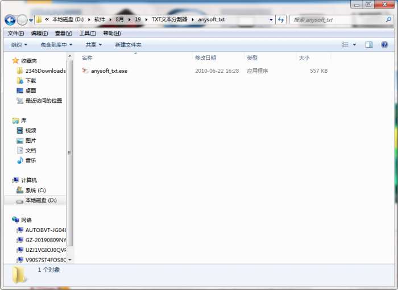Open the 帮助(H) menu
398x290 pixels.
[x=111, y=34]
